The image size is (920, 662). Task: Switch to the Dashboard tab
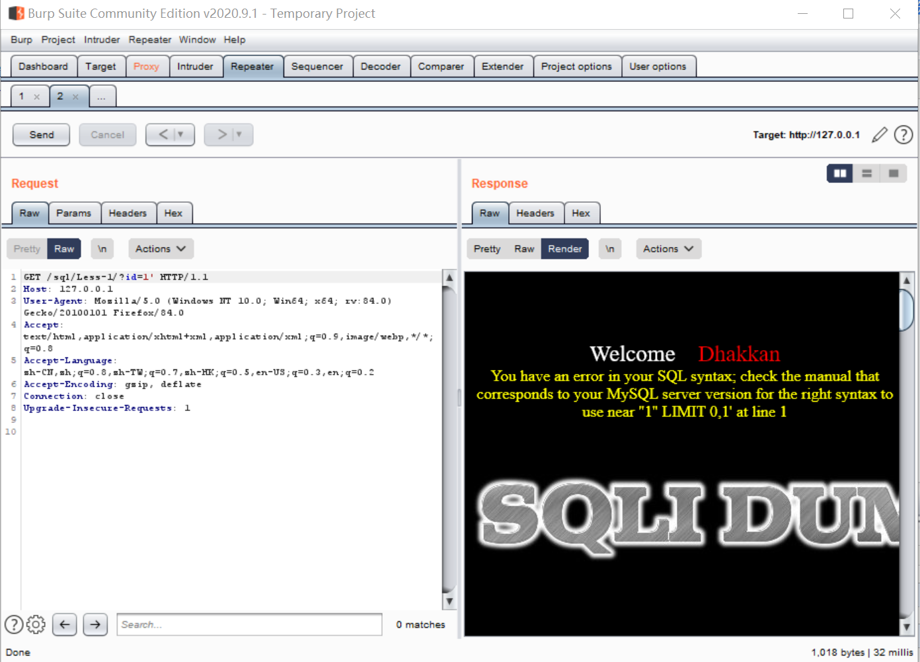[x=44, y=67]
